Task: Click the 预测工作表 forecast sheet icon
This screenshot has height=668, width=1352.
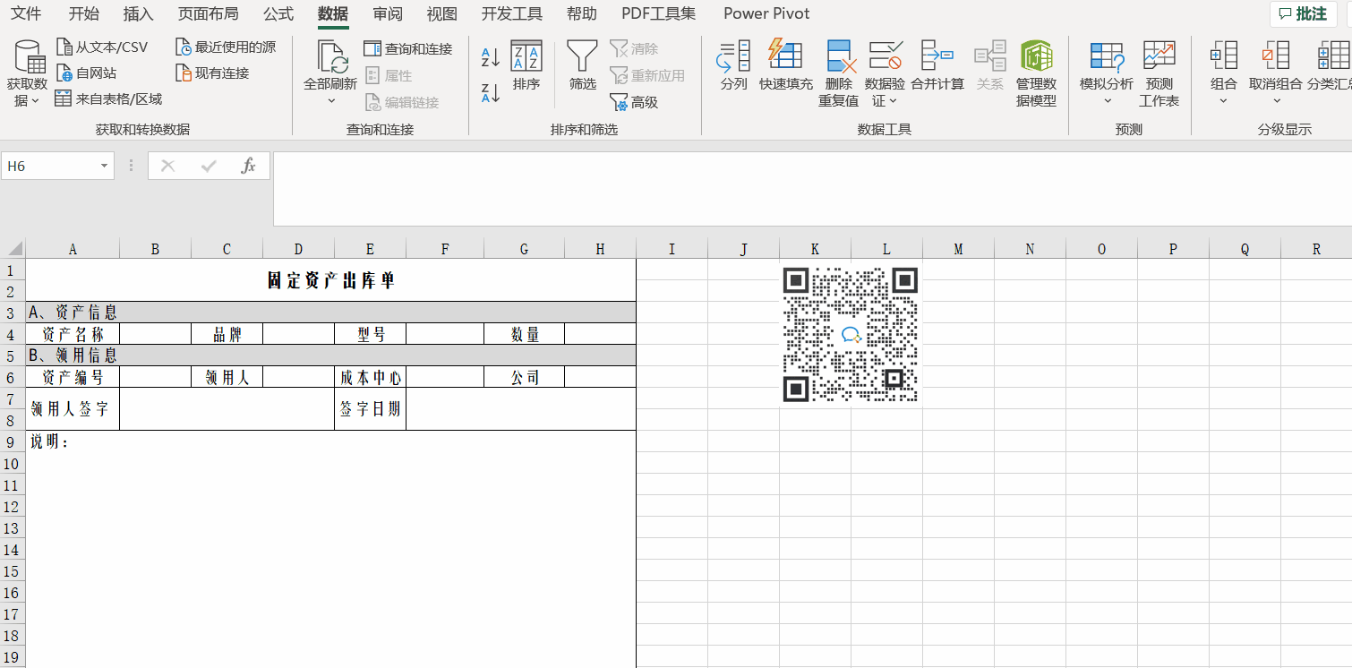Action: [1159, 56]
